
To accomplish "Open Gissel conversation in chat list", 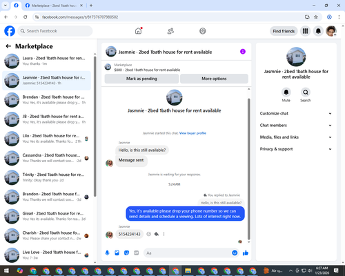I will [47, 216].
